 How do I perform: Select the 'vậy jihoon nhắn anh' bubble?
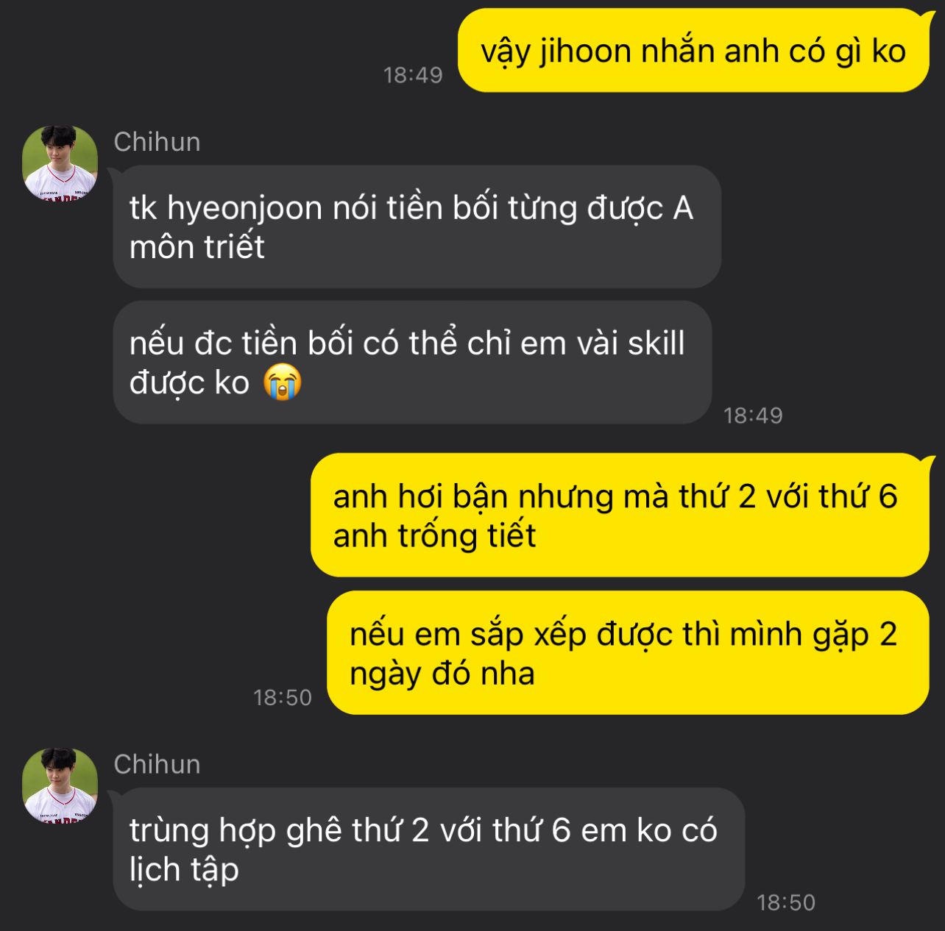point(693,51)
